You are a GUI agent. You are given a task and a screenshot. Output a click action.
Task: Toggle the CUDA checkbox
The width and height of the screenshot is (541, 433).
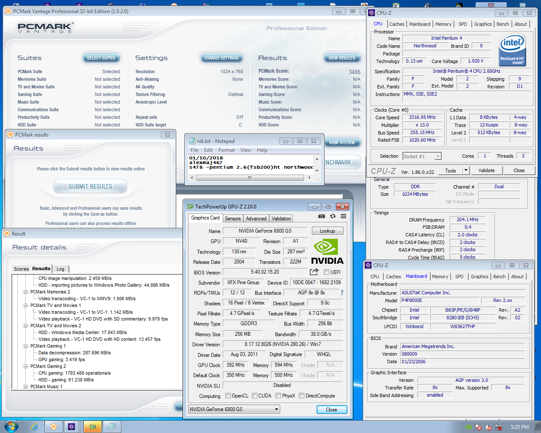255,396
